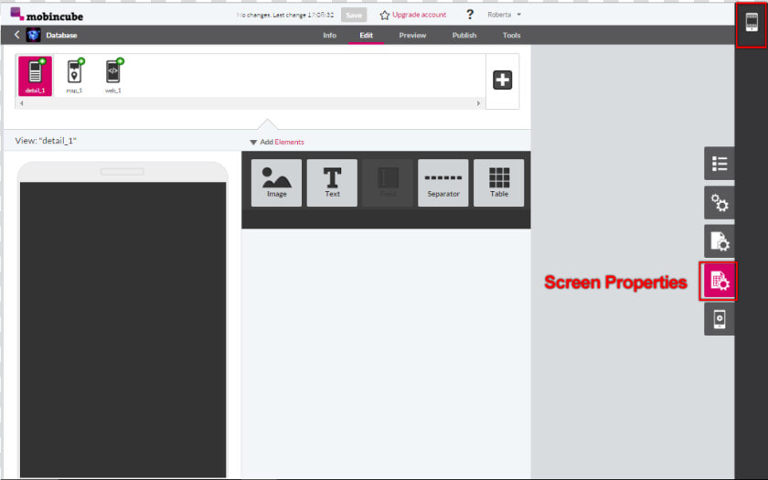Viewport: 768px width, 480px height.
Task: Click the Elements link
Action: point(289,142)
